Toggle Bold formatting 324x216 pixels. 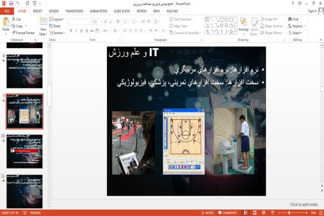71,31
